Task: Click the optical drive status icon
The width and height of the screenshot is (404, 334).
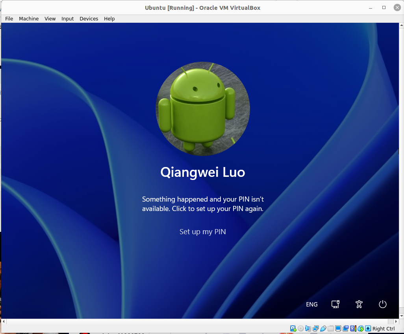Action: tap(301, 328)
